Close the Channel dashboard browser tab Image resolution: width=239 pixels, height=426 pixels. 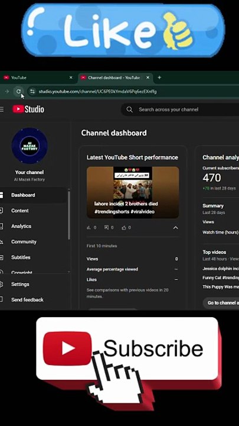pyautogui.click(x=148, y=78)
